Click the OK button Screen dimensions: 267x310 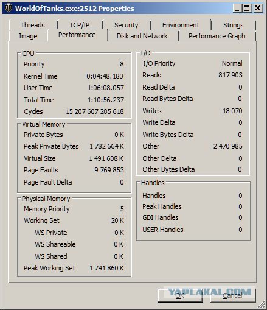tap(180, 295)
